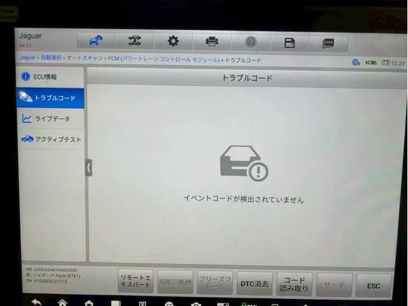Open settings gear in top toolbar
The image size is (408, 306).
(173, 42)
